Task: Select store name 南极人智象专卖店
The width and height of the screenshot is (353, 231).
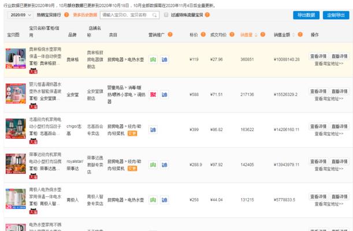Action: point(95,200)
